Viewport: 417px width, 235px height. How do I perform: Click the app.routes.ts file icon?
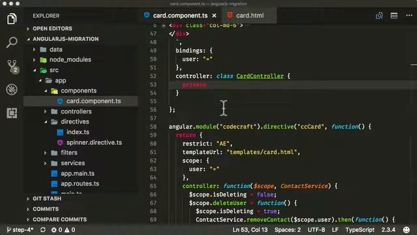click(x=54, y=184)
